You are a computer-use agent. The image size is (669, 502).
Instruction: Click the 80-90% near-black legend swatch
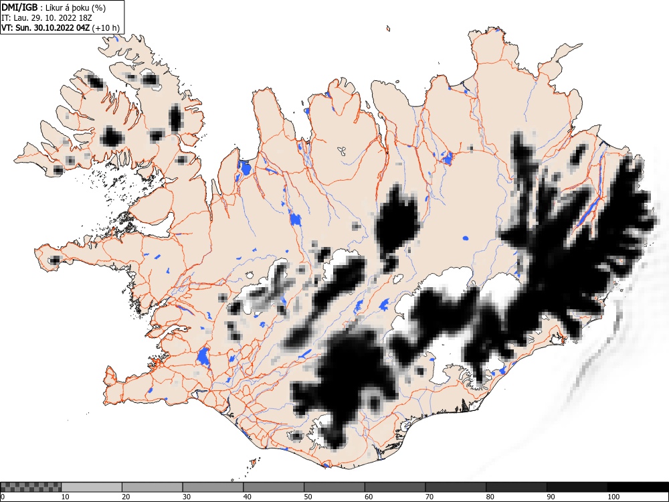[516, 487]
